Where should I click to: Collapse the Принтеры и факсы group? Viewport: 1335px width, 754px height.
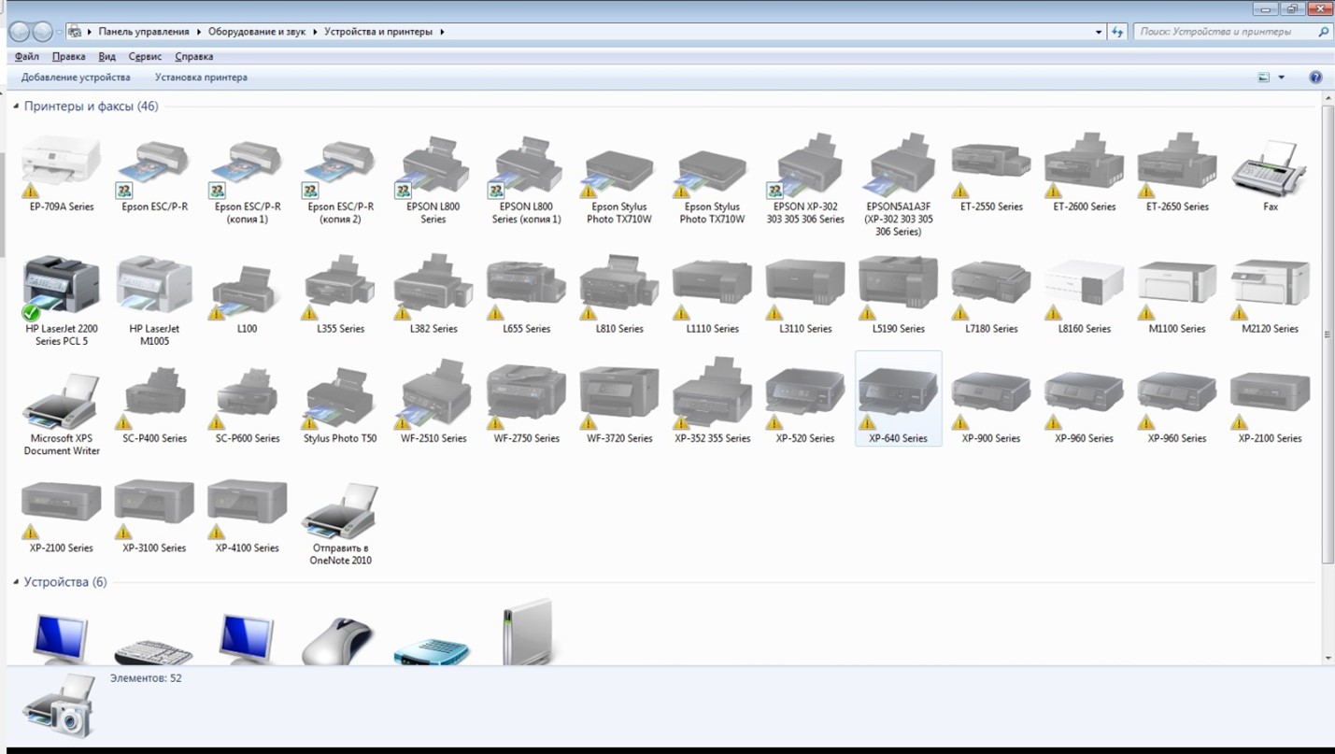pyautogui.click(x=16, y=107)
